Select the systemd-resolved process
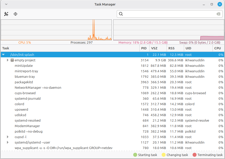This screenshot has width=225, height=159. pyautogui.click(x=112, y=120)
